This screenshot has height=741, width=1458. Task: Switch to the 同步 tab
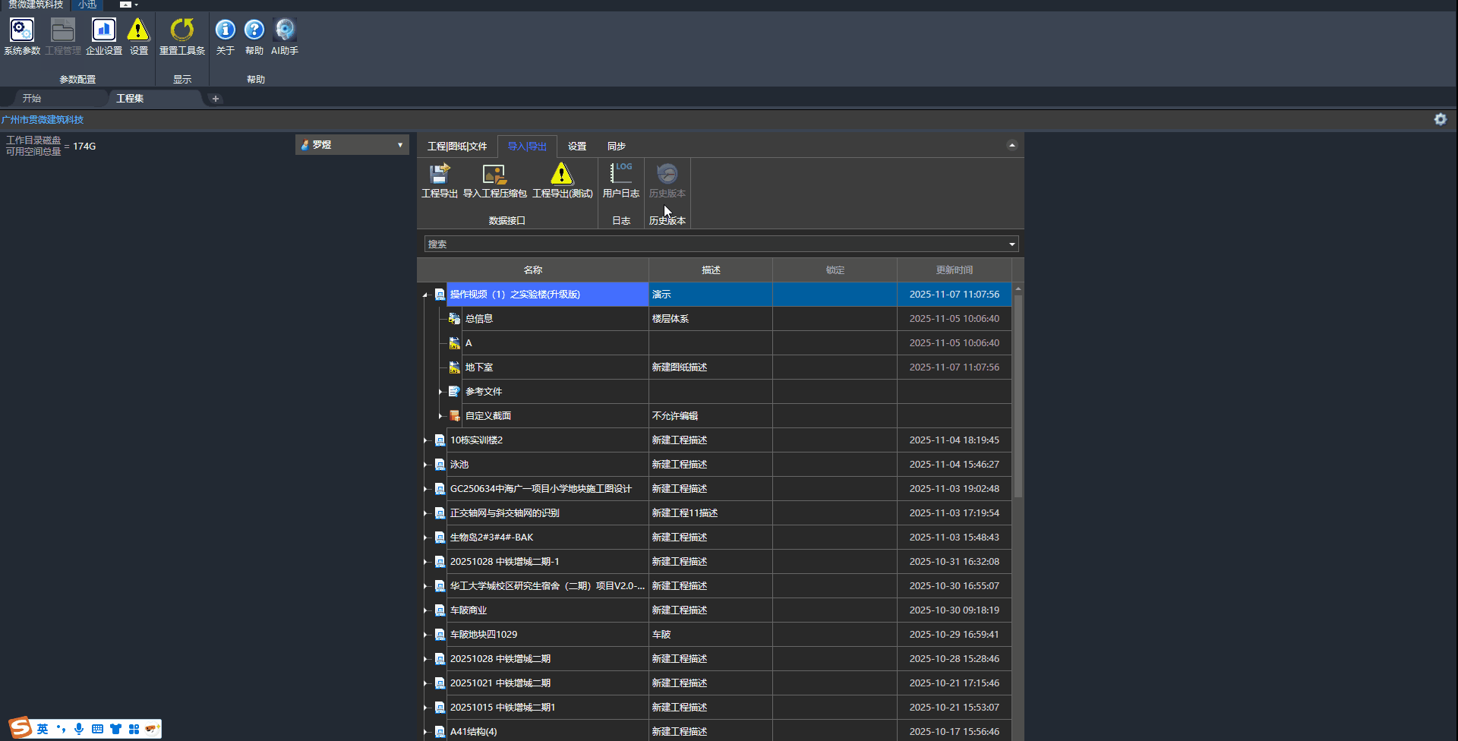click(616, 147)
